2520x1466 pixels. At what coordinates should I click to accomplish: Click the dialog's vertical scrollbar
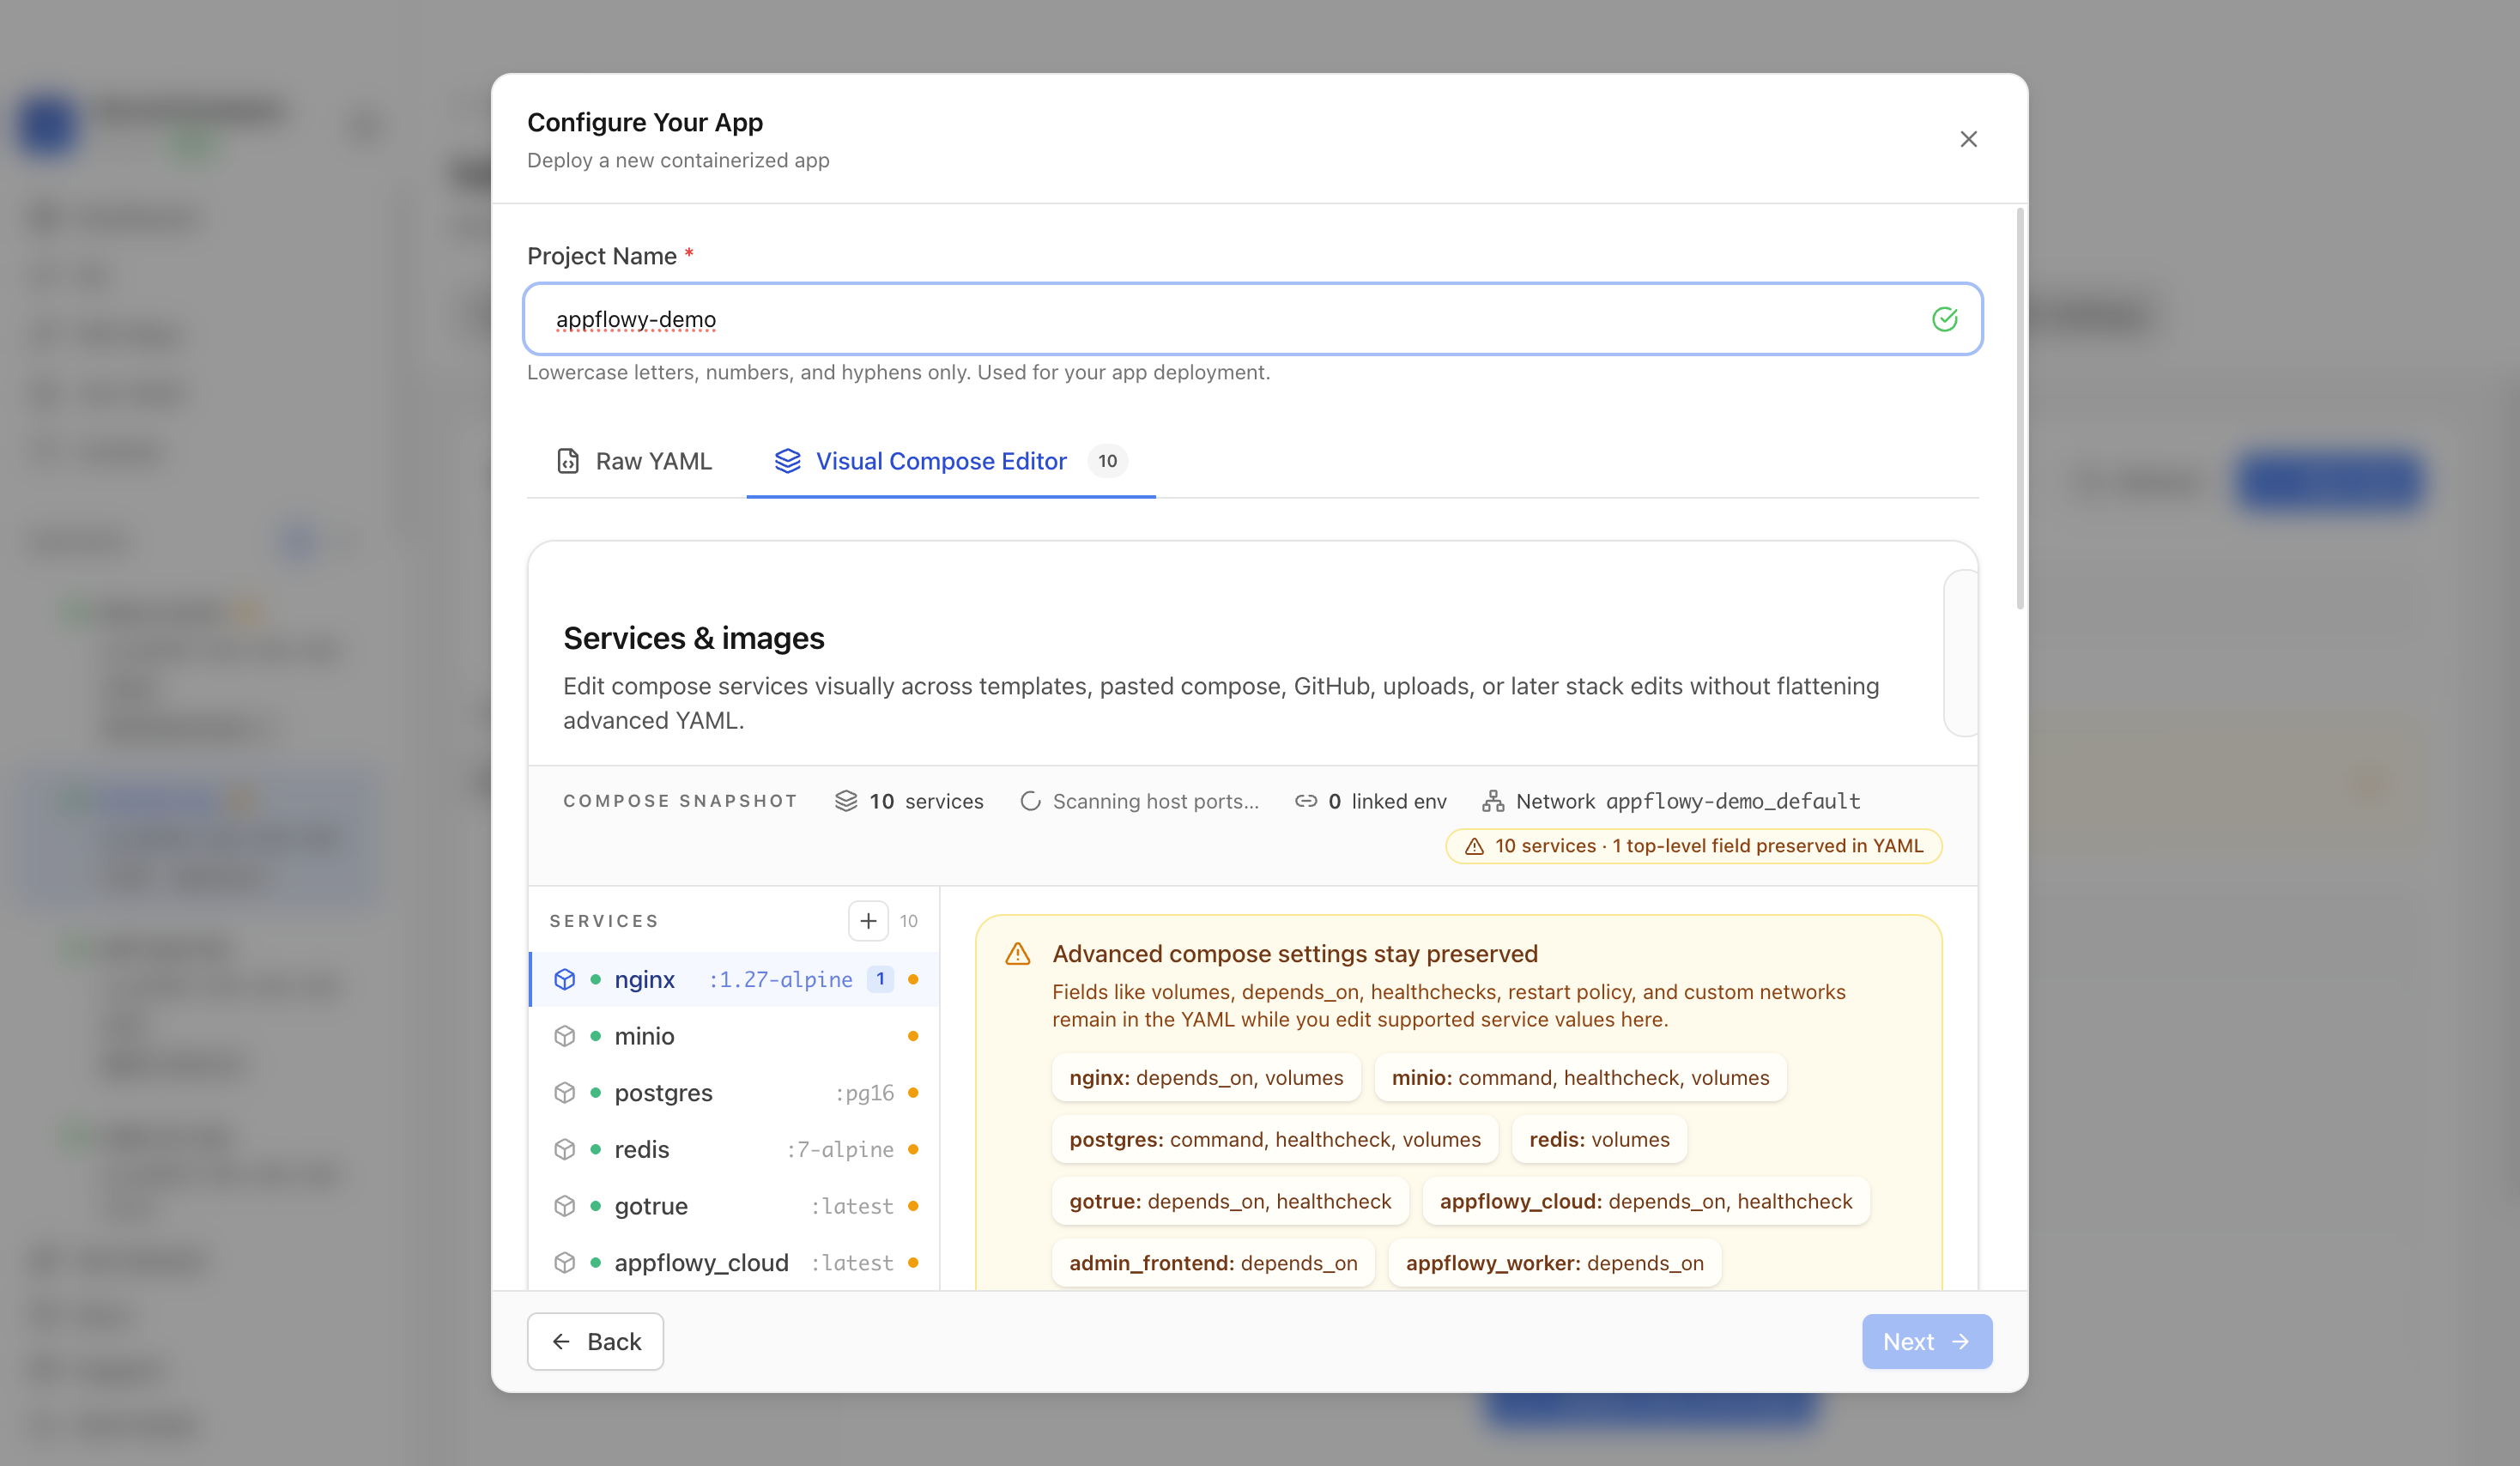coord(2020,408)
